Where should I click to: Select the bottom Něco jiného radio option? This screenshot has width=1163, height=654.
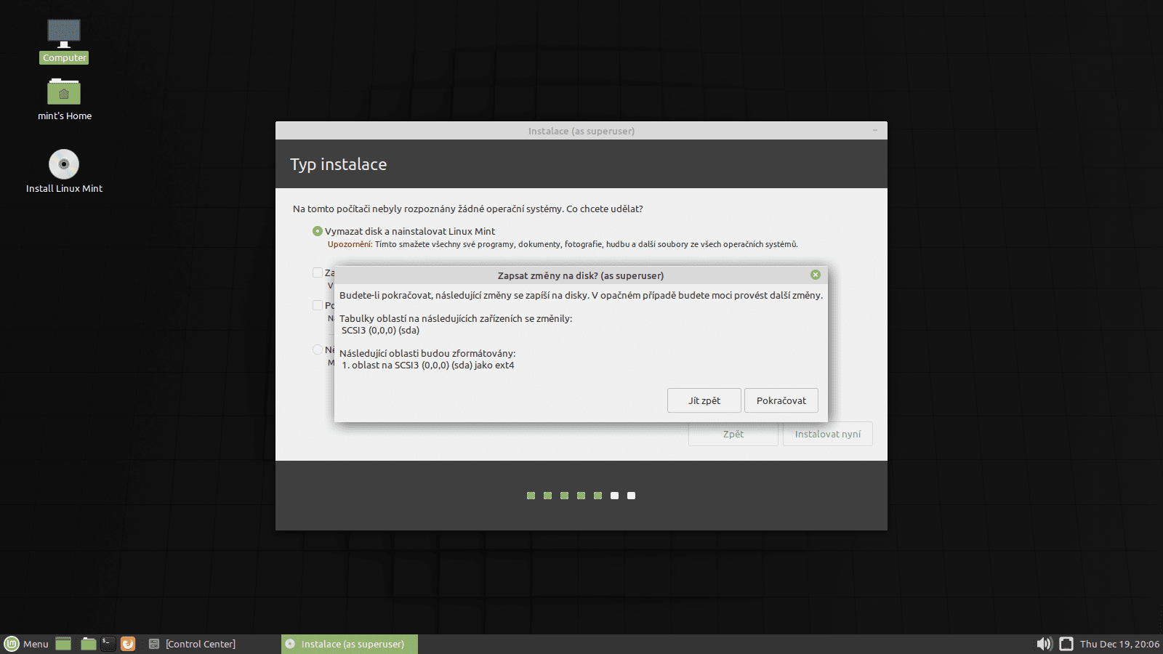click(318, 350)
